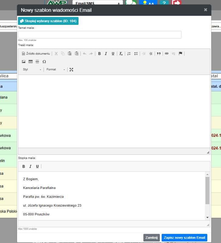
Task: Insert a table in the editor
Action: [30, 62]
